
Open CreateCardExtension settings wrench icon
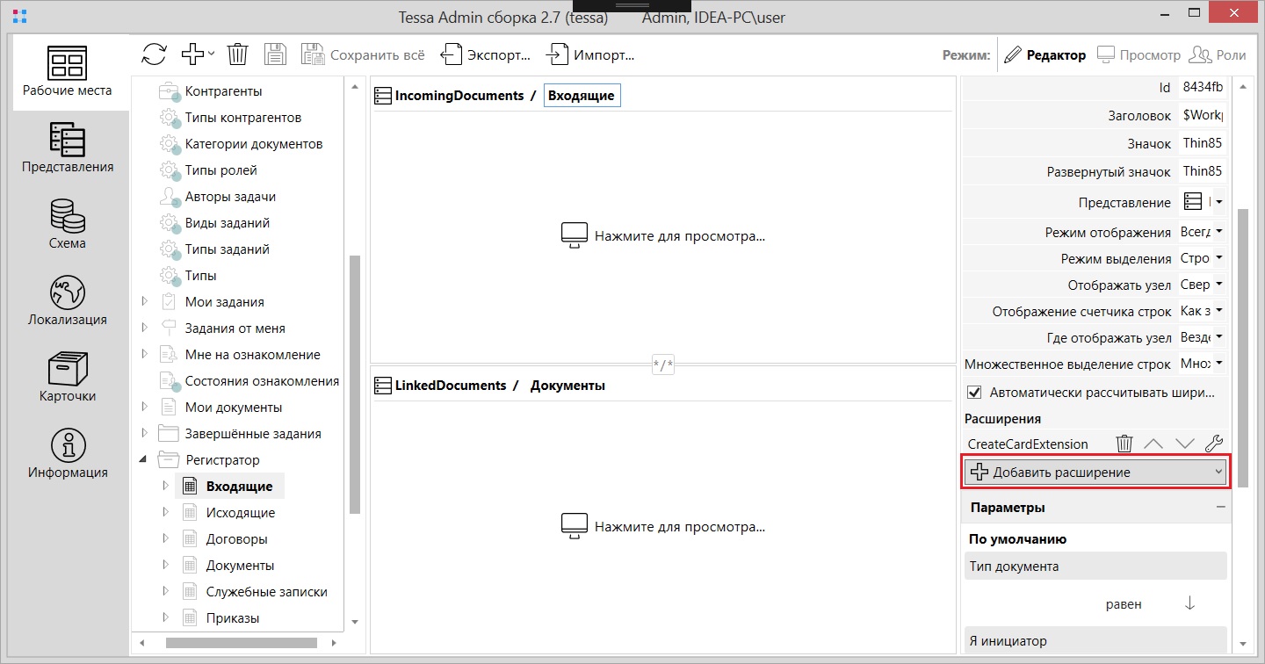coord(1214,444)
